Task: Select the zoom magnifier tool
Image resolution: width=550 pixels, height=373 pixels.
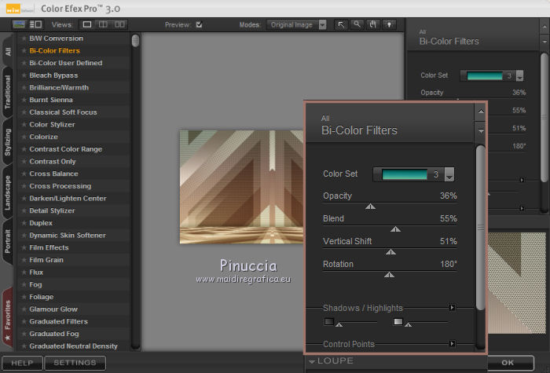Action: pyautogui.click(x=357, y=24)
